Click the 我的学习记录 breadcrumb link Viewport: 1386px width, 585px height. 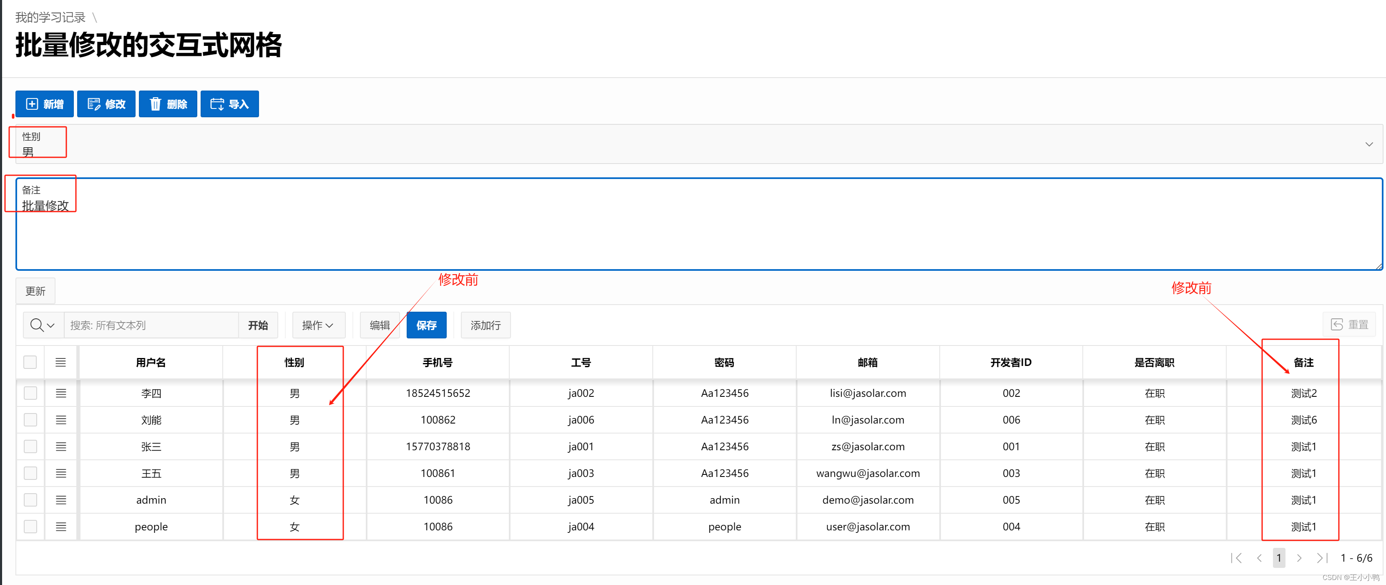tap(50, 17)
